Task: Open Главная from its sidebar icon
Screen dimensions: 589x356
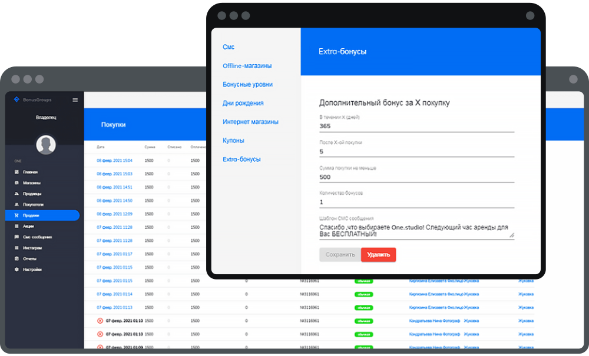Action: point(16,172)
